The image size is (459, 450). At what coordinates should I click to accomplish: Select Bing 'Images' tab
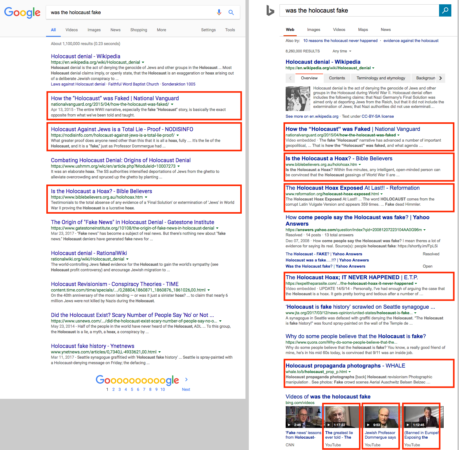coord(314,29)
